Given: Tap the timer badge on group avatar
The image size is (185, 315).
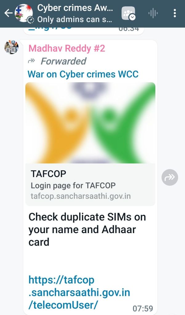Looking at the screenshot, I should coord(30,20).
